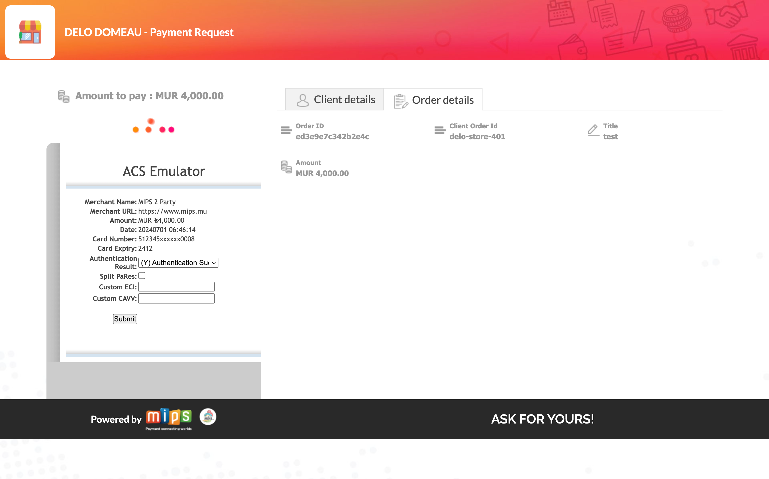Click the ASK FOR YOURS! link
The width and height of the screenshot is (769, 479).
pyautogui.click(x=543, y=419)
